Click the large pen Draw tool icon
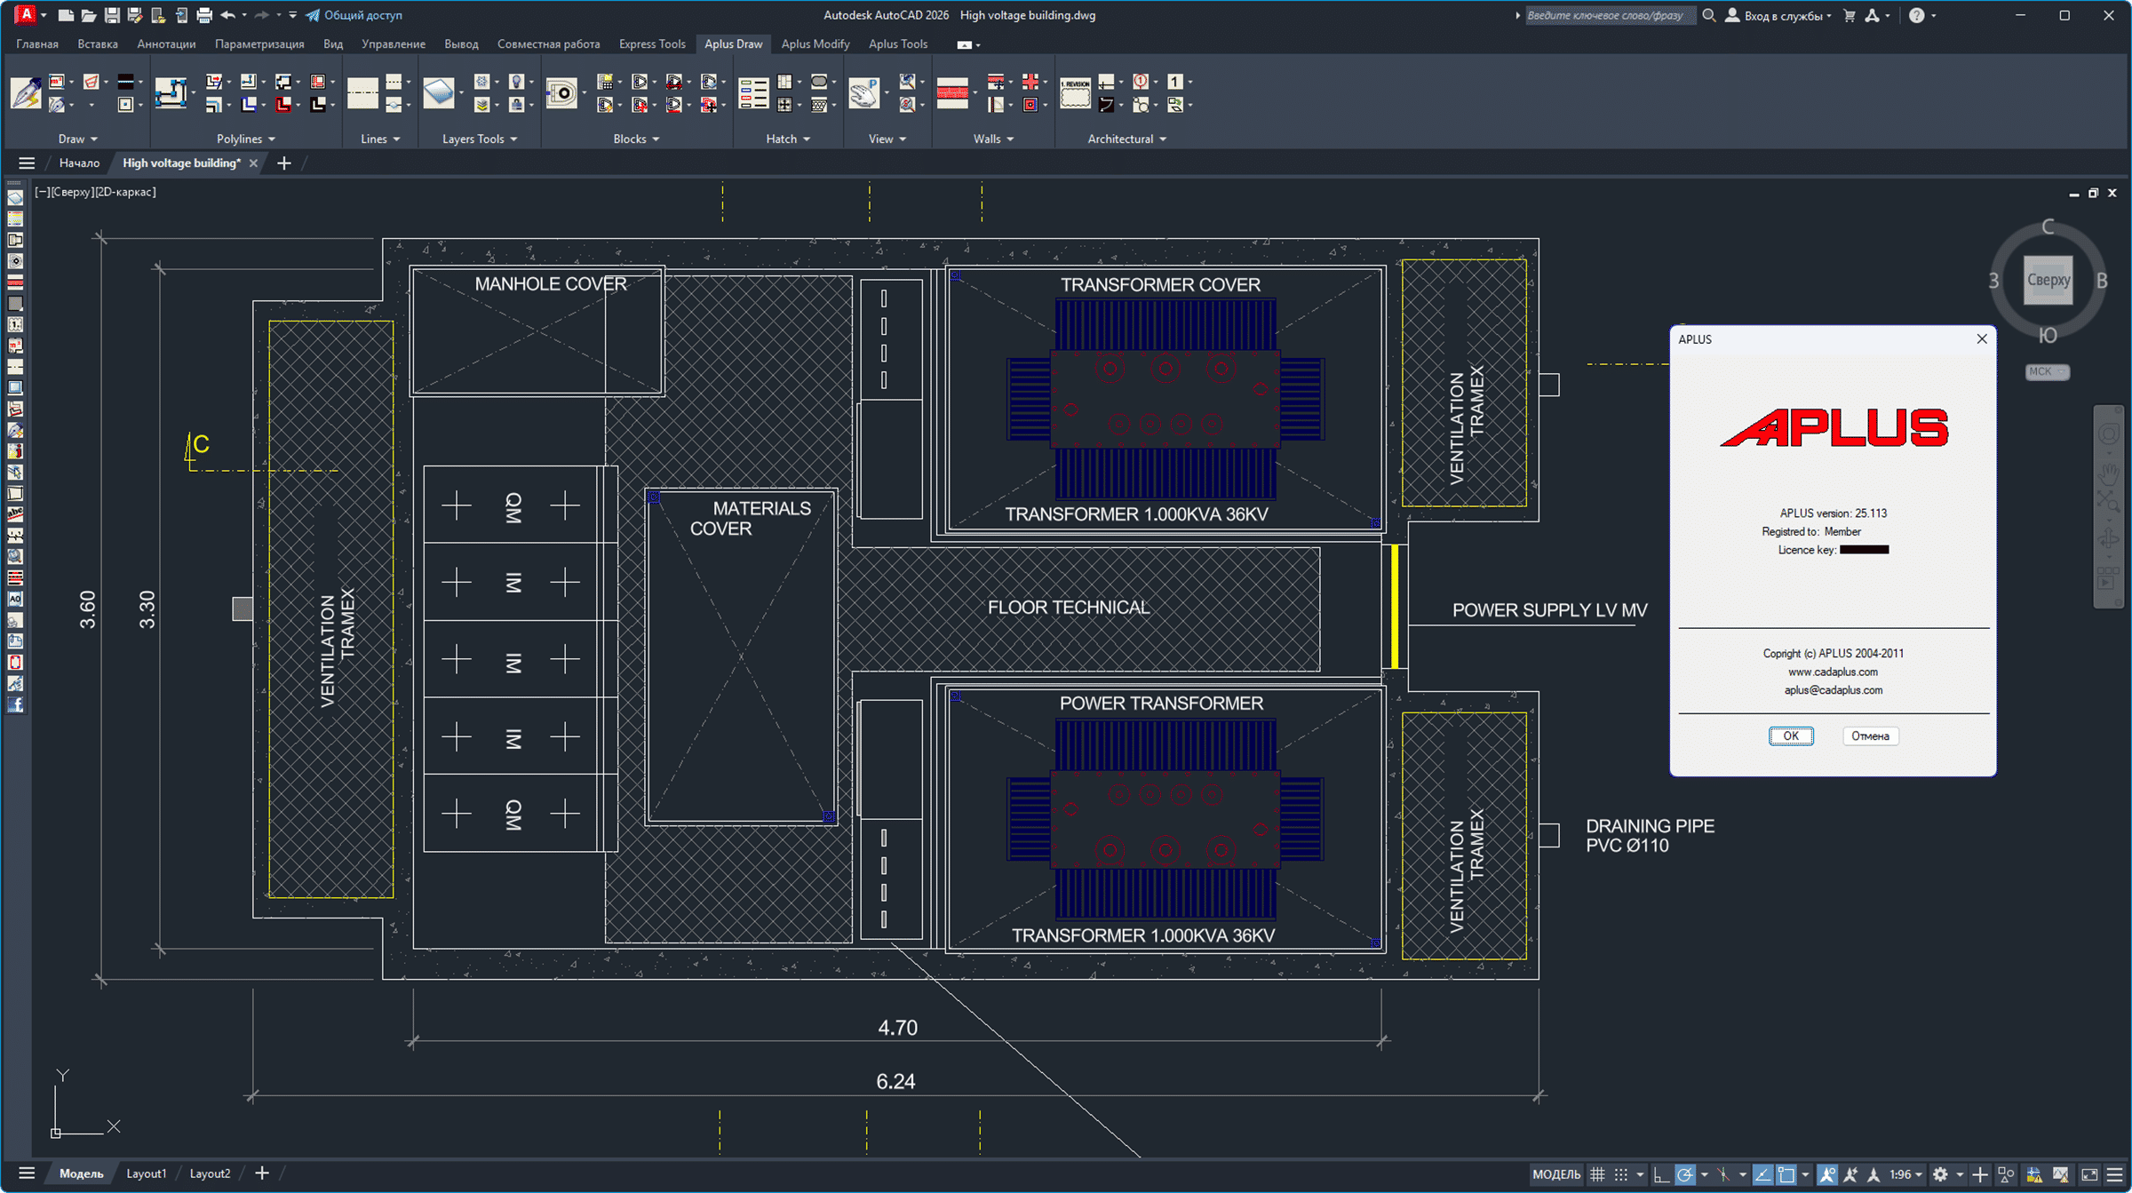 click(x=26, y=92)
